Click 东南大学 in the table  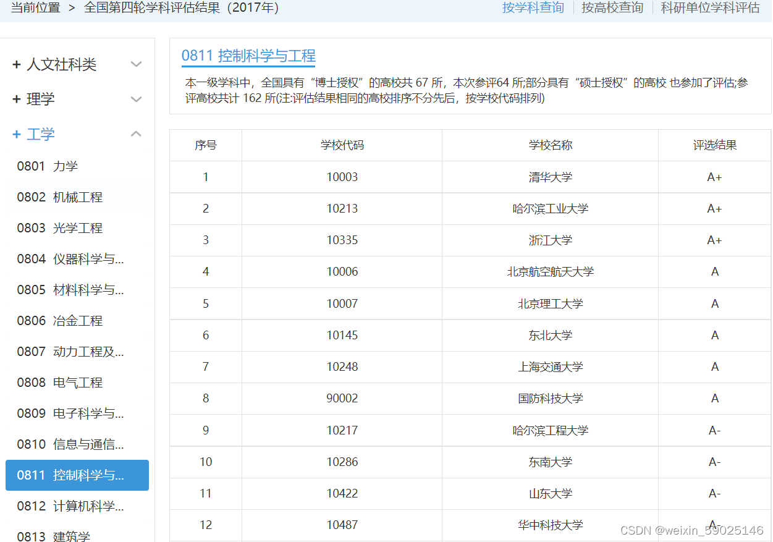(x=551, y=462)
